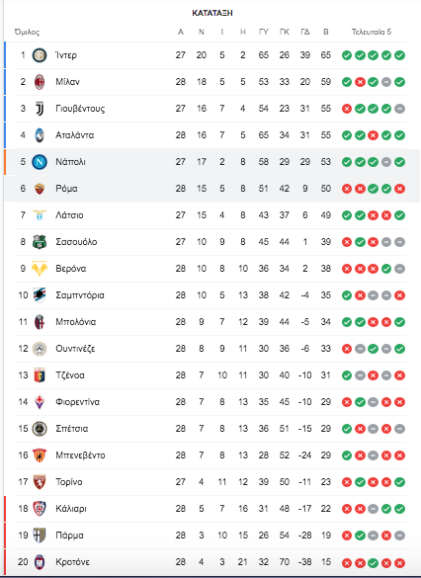This screenshot has width=421, height=578.
Task: Select the Φιορεντίνα table row name
Action: click(77, 402)
